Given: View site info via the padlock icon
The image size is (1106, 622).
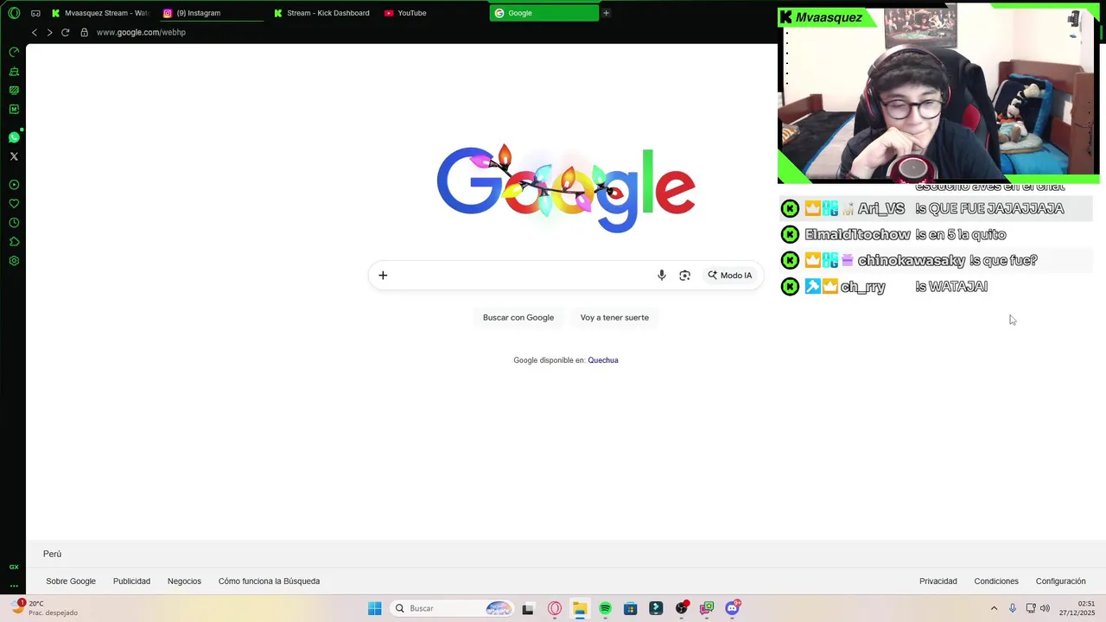Looking at the screenshot, I should (x=84, y=32).
